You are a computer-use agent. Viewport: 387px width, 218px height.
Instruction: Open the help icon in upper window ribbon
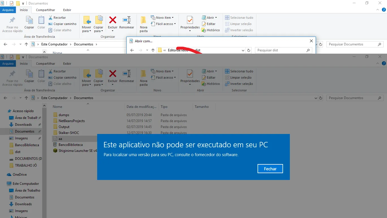383,10
